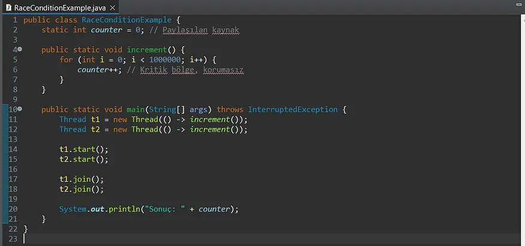The width and height of the screenshot is (525, 246).
Task: Click 'System' on line 20
Action: pyautogui.click(x=73, y=209)
